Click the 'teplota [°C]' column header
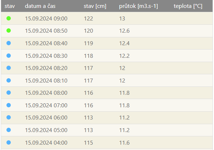 tap(188, 6)
